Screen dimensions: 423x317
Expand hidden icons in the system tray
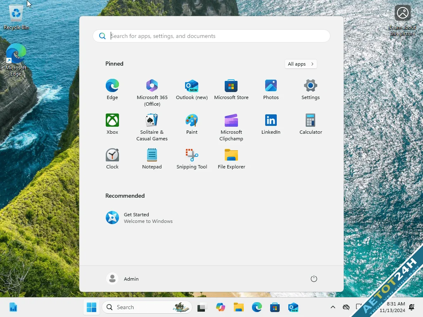[333, 307]
